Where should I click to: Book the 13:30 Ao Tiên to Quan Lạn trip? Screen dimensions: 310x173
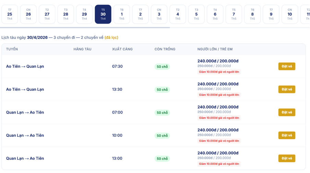coord(287,90)
